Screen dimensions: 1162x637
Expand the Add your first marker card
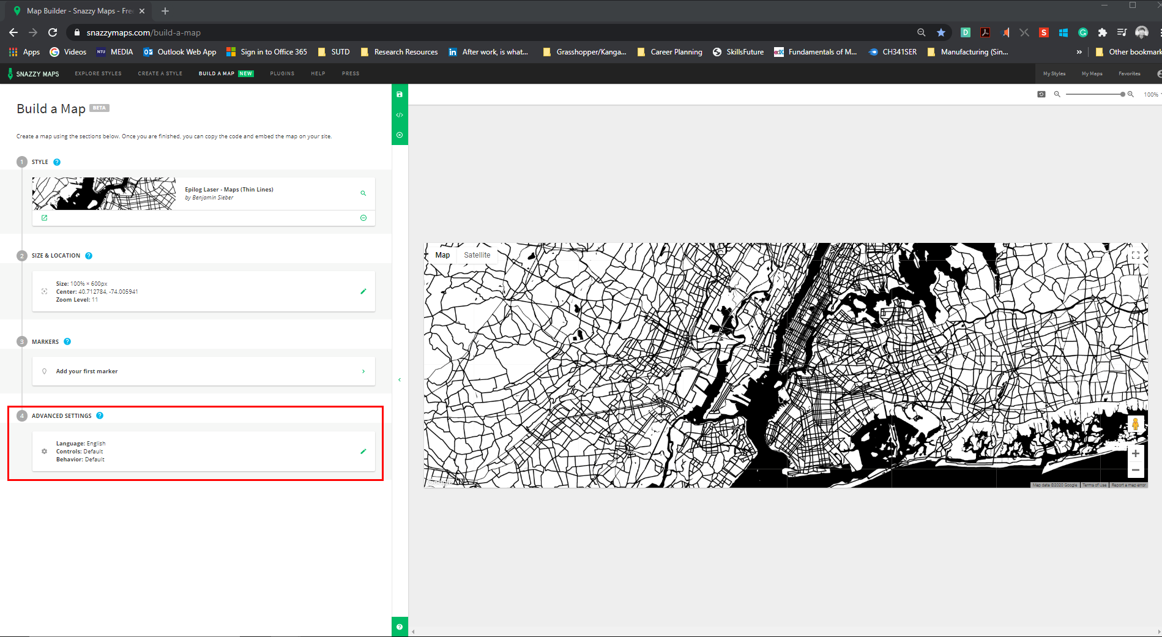point(204,371)
